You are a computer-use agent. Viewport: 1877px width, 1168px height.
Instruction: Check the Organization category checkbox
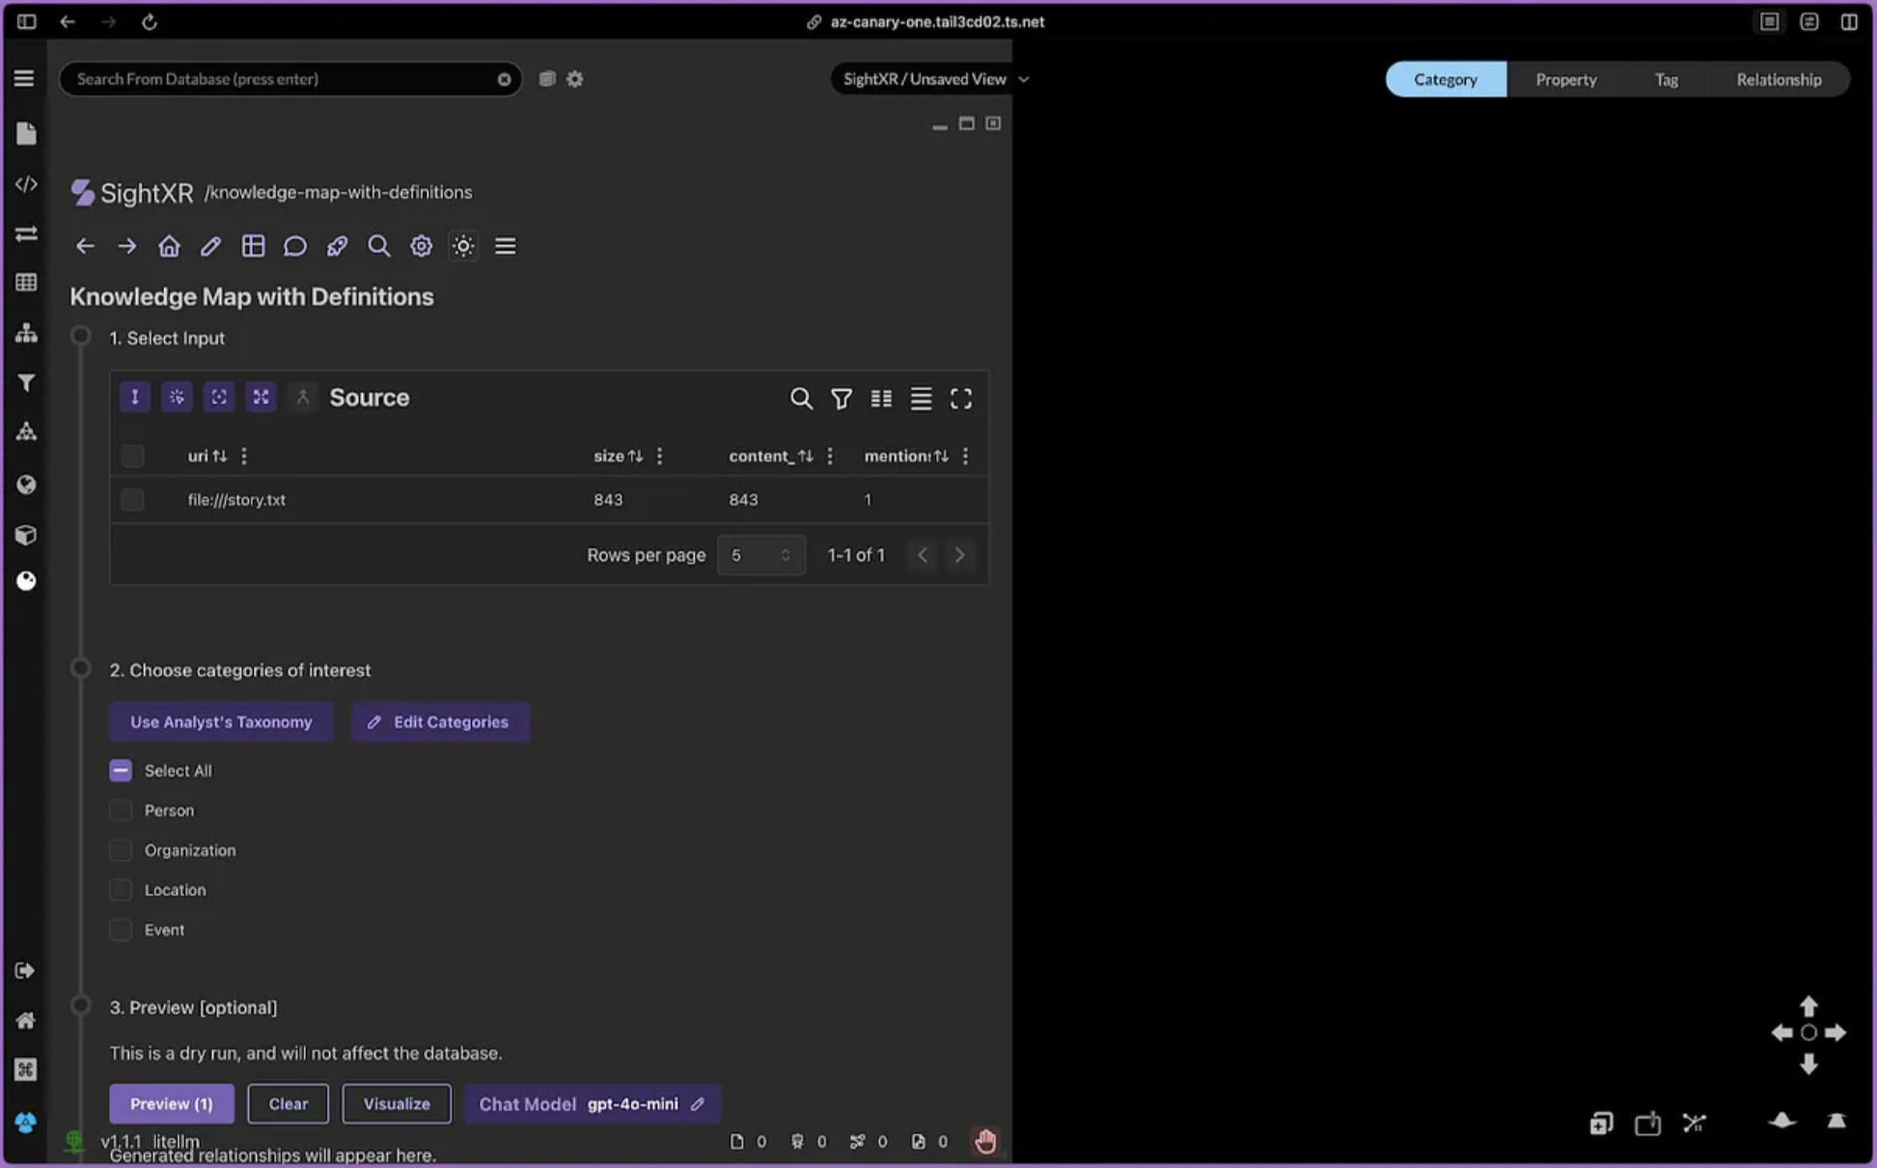(x=121, y=850)
